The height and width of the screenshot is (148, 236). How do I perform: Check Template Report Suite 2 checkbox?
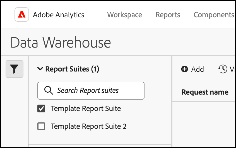41,126
